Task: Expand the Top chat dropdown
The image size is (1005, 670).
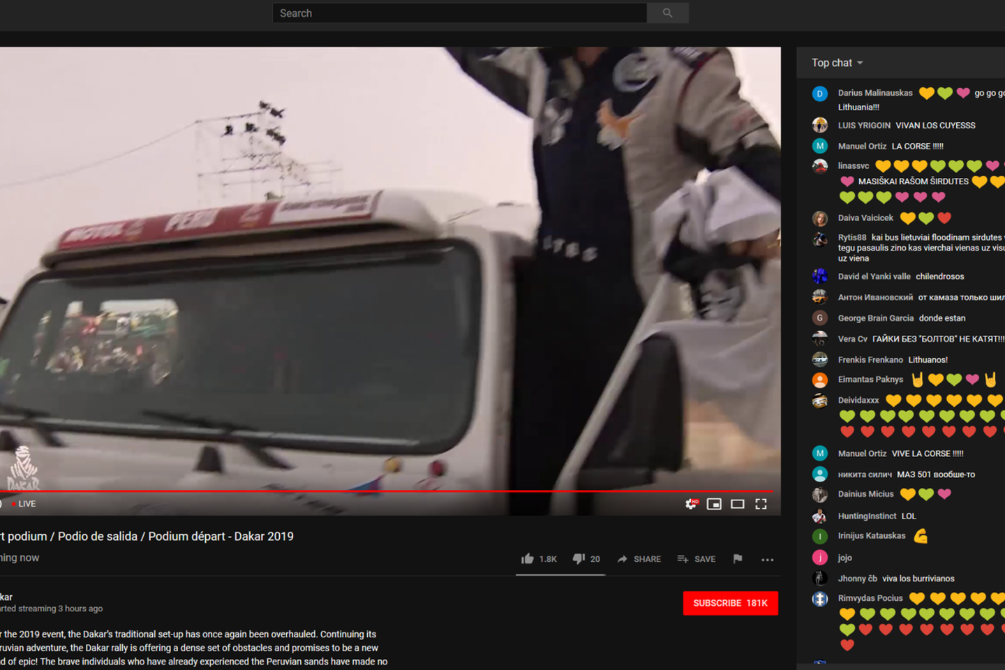Action: pos(837,63)
